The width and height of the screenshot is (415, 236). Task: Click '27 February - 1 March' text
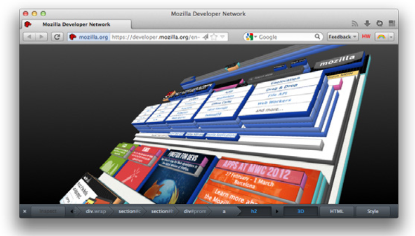tap(249, 179)
